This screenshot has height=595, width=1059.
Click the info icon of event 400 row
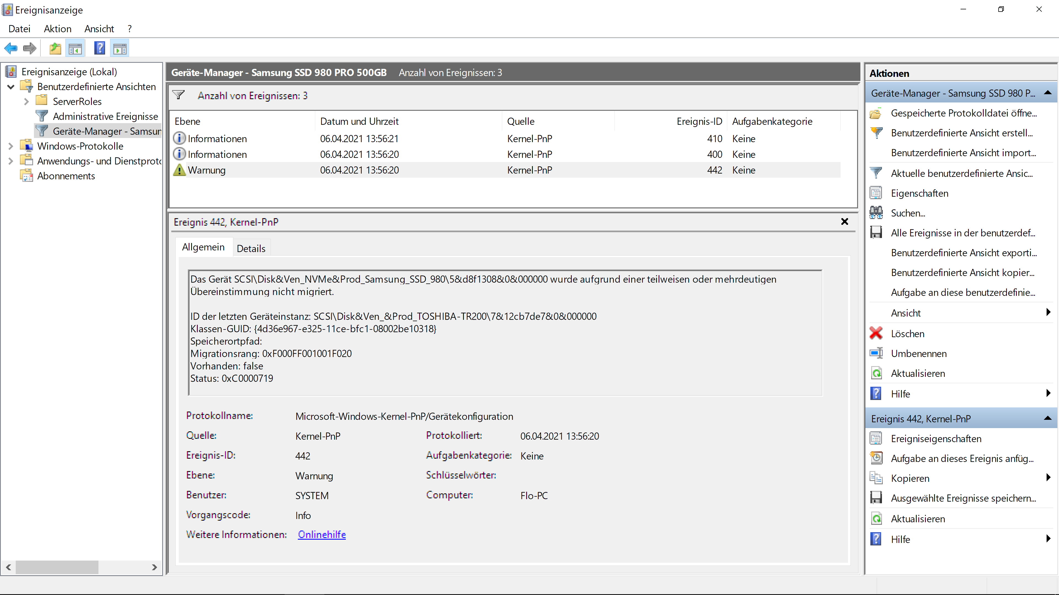[179, 154]
